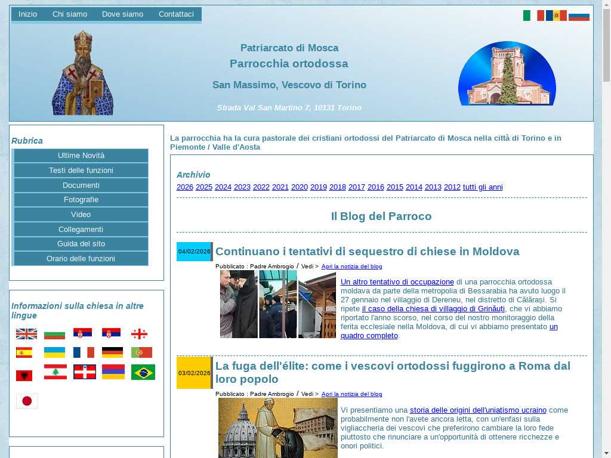
Task: Follow 'Un altro tentativo di occupazione' link
Action: [397, 282]
